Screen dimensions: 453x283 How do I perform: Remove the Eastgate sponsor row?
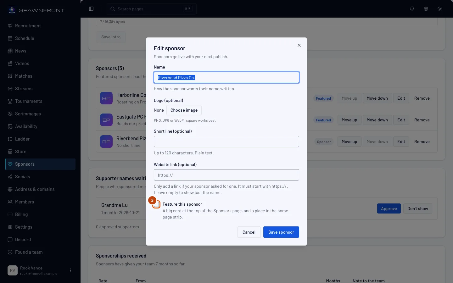422,120
